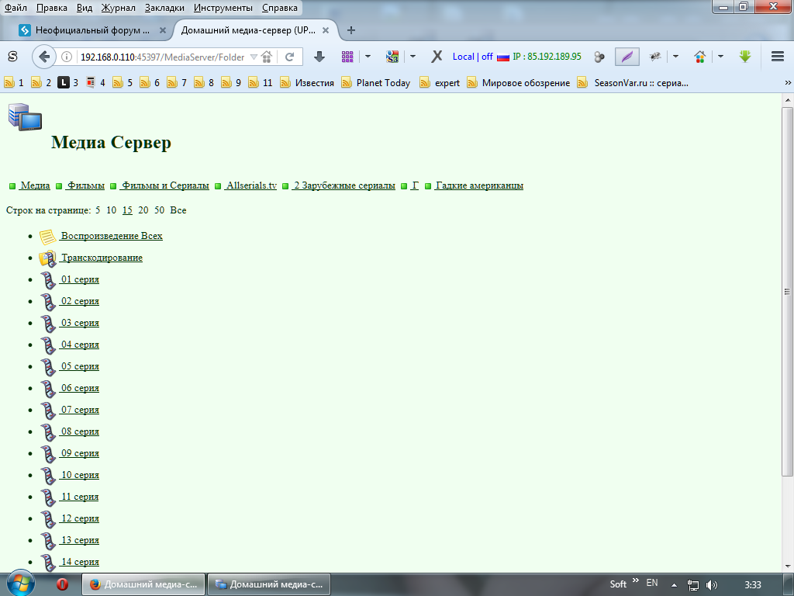
Task: Expand the address bar history dropdown arrow
Action: coord(254,57)
